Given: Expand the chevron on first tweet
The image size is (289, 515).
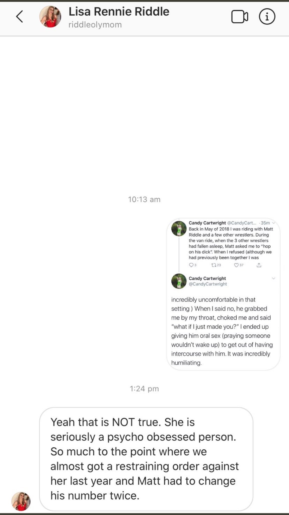Looking at the screenshot, I should pyautogui.click(x=273, y=223).
